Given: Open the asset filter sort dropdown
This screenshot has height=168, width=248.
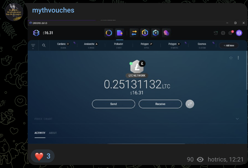Looking at the screenshot, I should 33,46.
